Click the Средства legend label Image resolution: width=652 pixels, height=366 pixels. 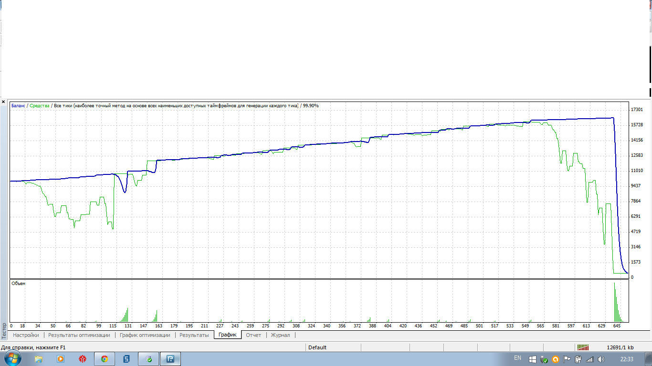[40, 105]
